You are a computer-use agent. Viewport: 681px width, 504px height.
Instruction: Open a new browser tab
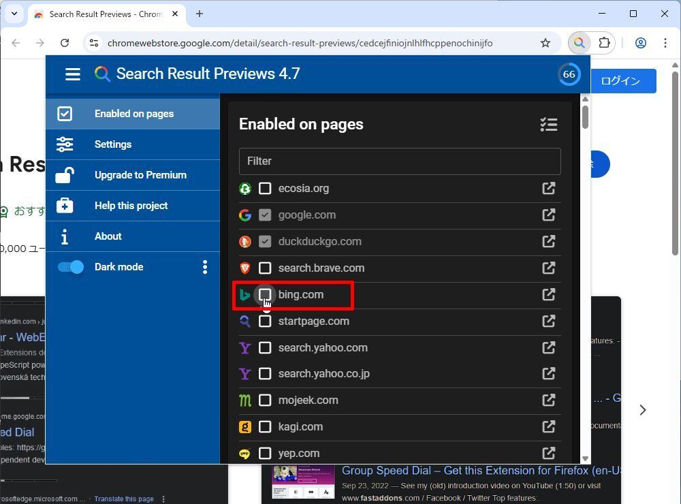click(200, 14)
